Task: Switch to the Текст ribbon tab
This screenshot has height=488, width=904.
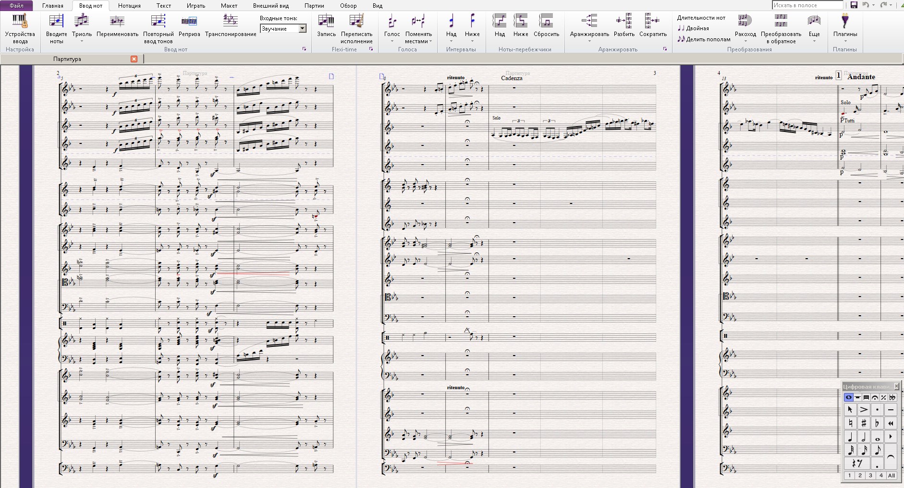Action: coord(164,6)
